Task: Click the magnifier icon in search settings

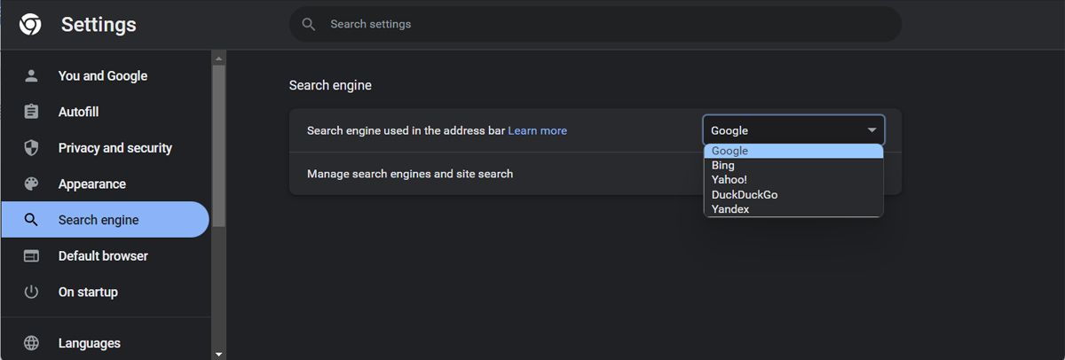Action: (x=309, y=24)
